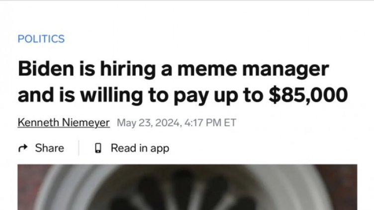Click the headline line mentioning $85,000
Viewport: 374px width, 210px height.
pyautogui.click(x=182, y=95)
